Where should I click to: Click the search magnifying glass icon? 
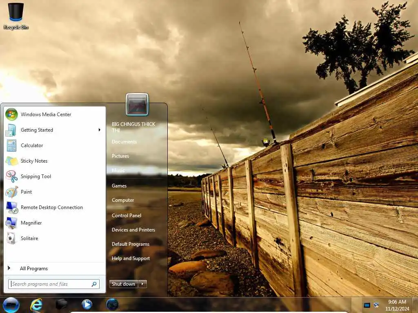(x=94, y=284)
